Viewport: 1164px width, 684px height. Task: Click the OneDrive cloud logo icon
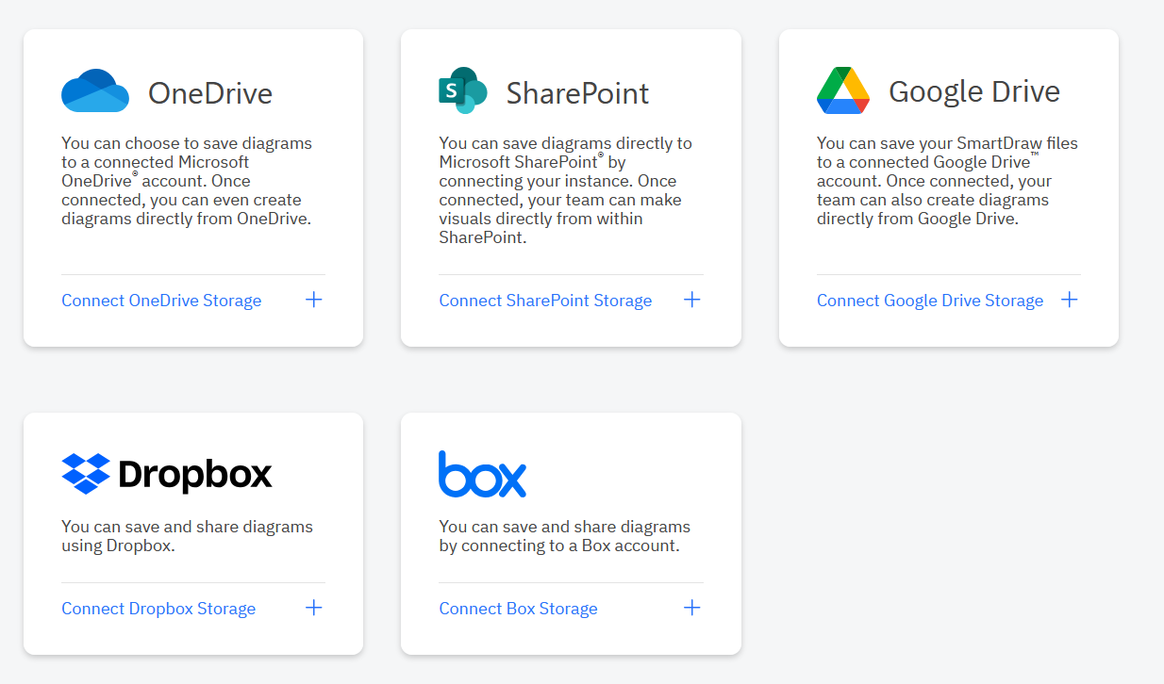[x=94, y=91]
